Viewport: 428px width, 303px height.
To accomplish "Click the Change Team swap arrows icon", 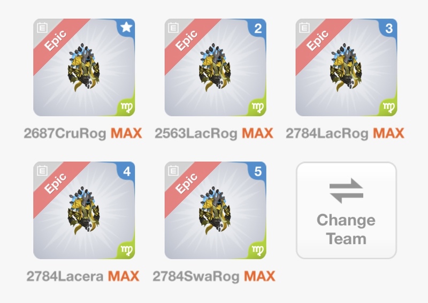I will tap(346, 191).
